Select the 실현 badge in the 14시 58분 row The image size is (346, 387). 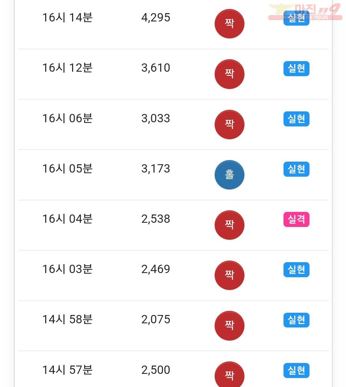(x=296, y=320)
